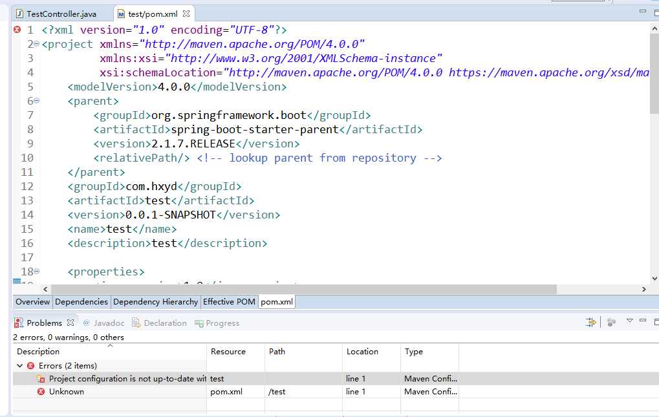Collapse the project element fold marker

click(x=37, y=44)
